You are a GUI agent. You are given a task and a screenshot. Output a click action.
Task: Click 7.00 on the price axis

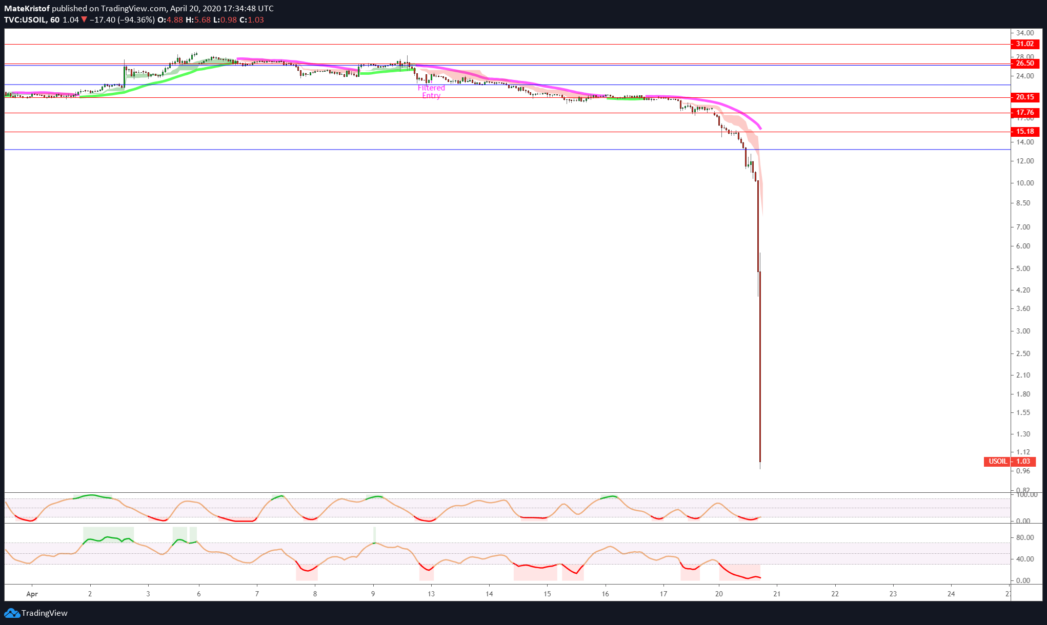tap(1023, 227)
